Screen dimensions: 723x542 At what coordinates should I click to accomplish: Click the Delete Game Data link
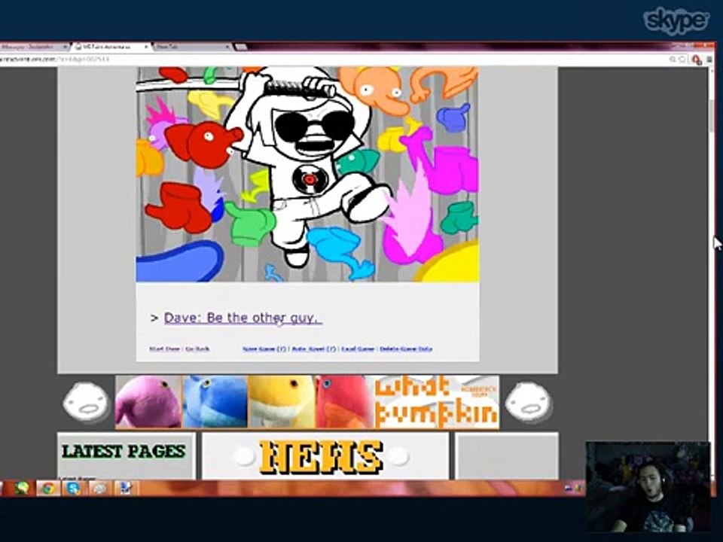tap(406, 349)
